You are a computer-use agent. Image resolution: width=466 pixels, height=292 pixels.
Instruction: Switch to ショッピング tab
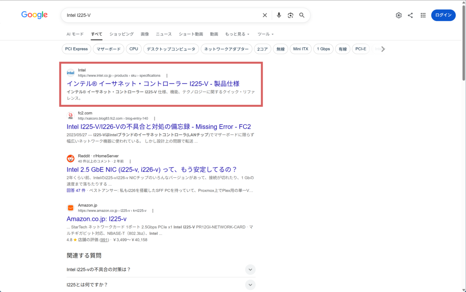122,34
